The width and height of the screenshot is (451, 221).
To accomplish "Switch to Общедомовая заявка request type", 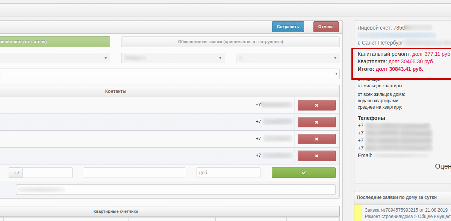I will coord(230,42).
